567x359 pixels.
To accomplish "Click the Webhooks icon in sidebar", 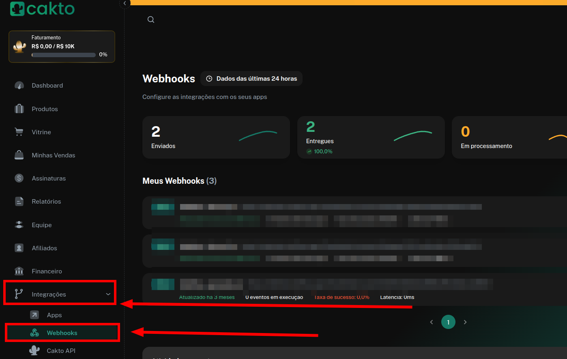I will coord(34,333).
